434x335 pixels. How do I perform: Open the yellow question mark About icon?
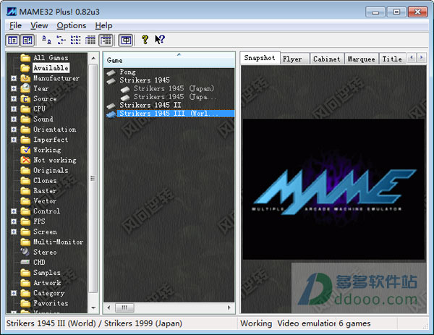point(145,40)
